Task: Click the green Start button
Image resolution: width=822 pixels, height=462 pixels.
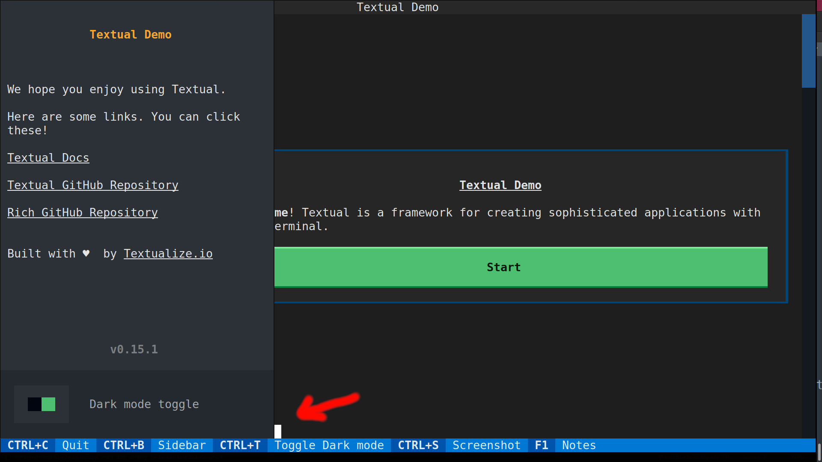Action: pyautogui.click(x=521, y=267)
